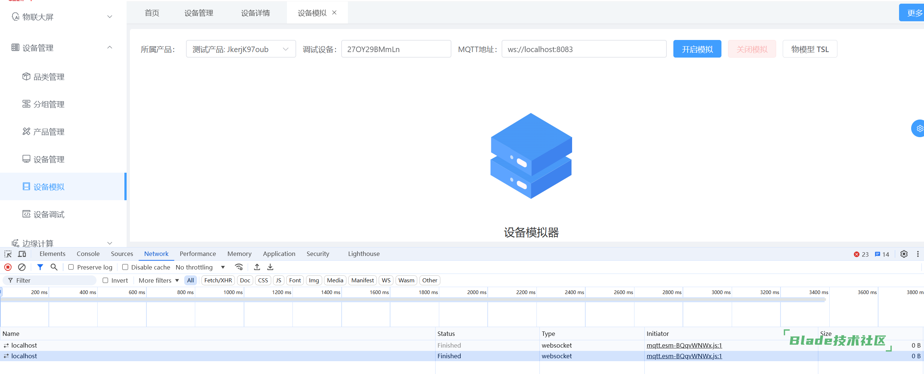924x374 pixels.
Task: Stop recording network log
Action: (x=8, y=267)
